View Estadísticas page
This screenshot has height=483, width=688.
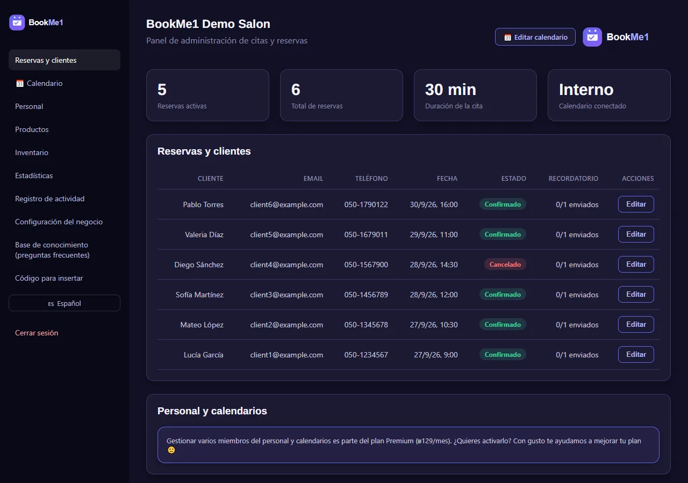64,175
